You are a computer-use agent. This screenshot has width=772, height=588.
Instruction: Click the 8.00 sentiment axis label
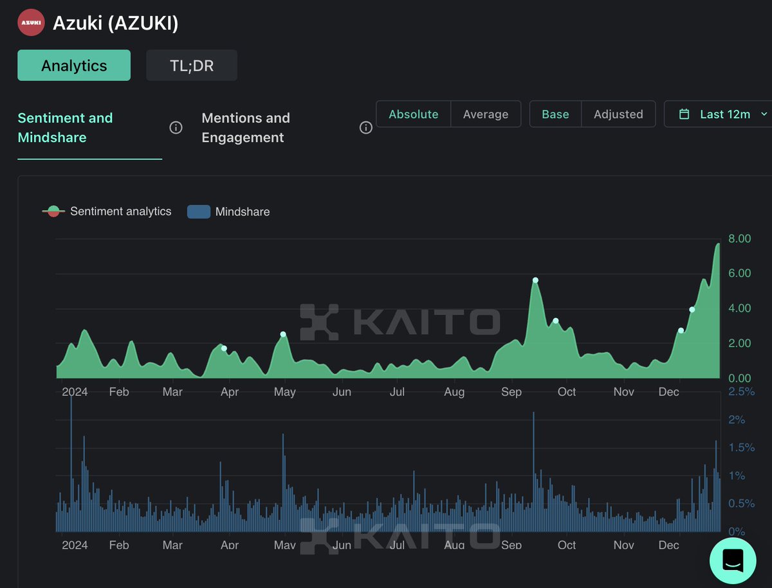coord(739,238)
